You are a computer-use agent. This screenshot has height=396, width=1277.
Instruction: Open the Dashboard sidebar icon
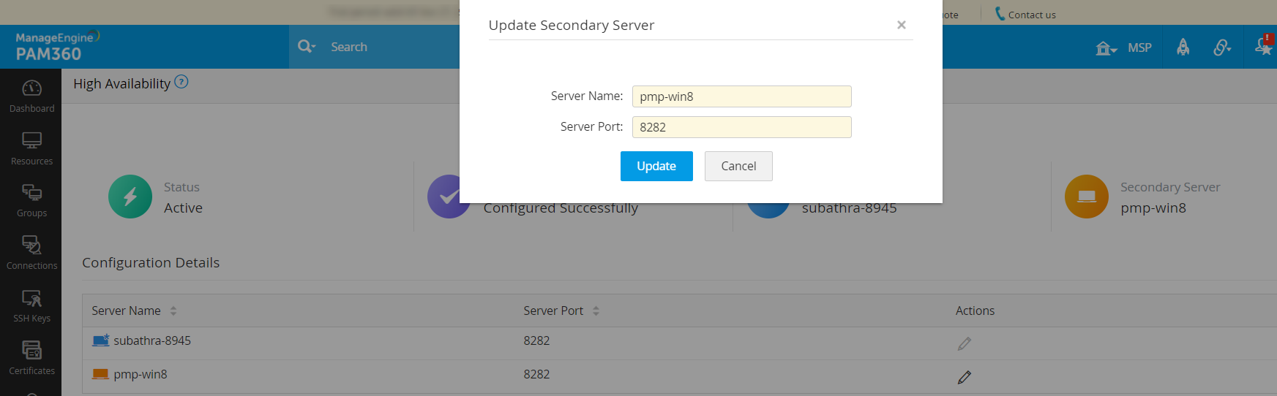point(31,96)
